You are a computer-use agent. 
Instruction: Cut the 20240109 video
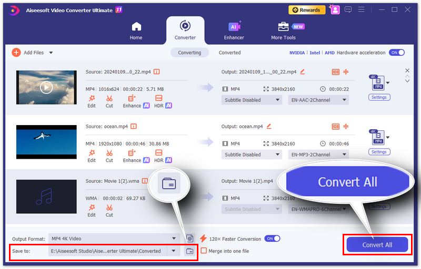[109, 101]
